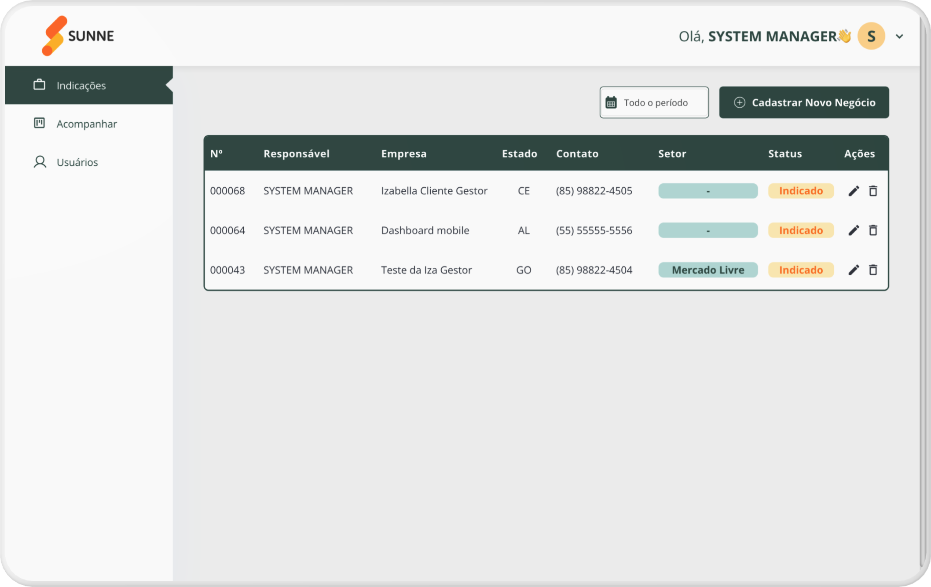Click SYSTEM MANAGER in row 000064
Screen dimensions: 931x587
pyautogui.click(x=308, y=230)
